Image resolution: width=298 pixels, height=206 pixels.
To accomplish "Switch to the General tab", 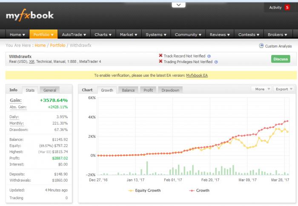I will (50, 90).
